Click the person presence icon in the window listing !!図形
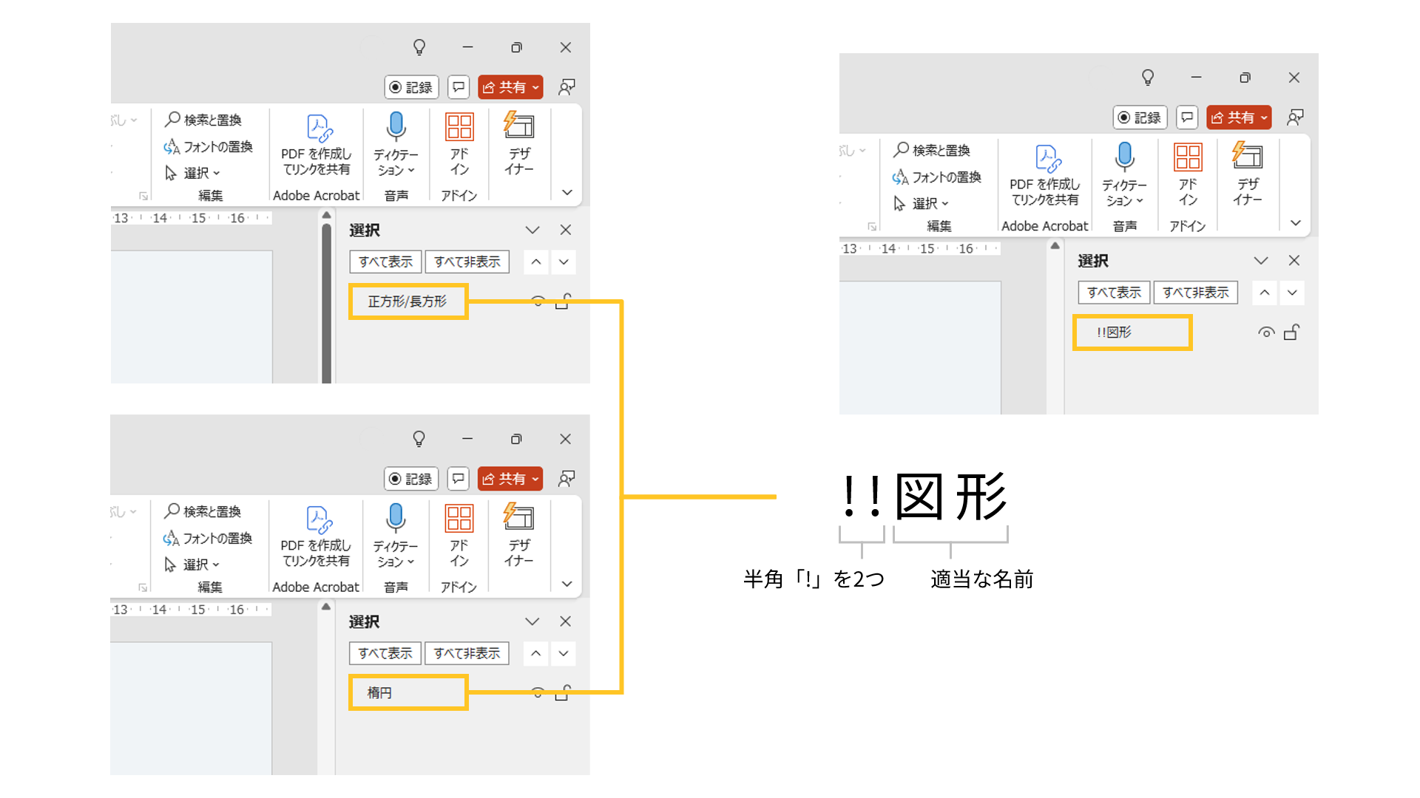 (1295, 117)
